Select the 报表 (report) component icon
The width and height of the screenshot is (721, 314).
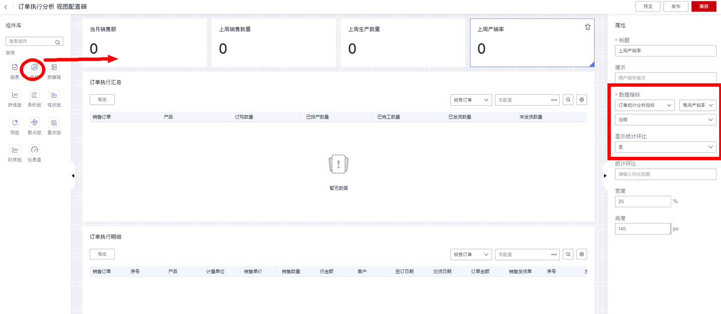click(x=14, y=68)
